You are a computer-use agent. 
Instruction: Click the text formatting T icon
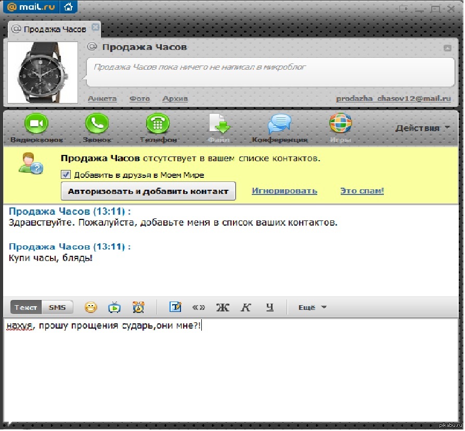(176, 307)
